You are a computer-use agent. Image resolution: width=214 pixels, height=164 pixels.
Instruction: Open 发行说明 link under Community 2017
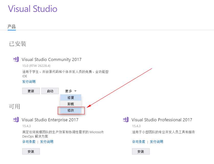pos(29,82)
